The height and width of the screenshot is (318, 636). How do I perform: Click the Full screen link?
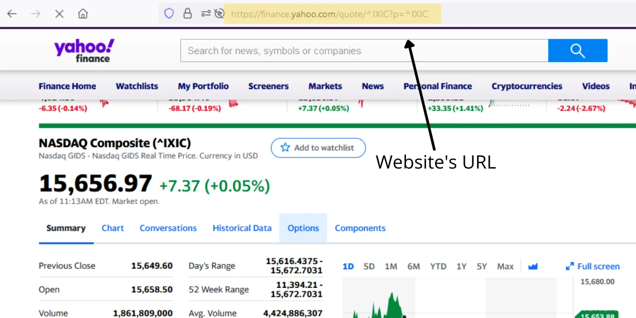pos(597,267)
